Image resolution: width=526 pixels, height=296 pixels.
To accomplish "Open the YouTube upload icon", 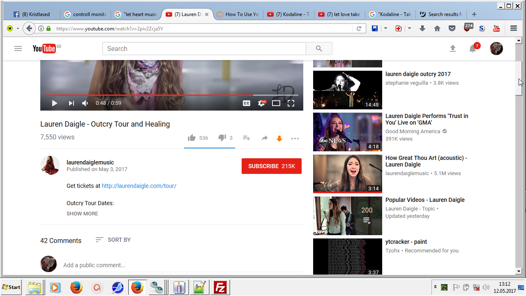I will point(453,49).
